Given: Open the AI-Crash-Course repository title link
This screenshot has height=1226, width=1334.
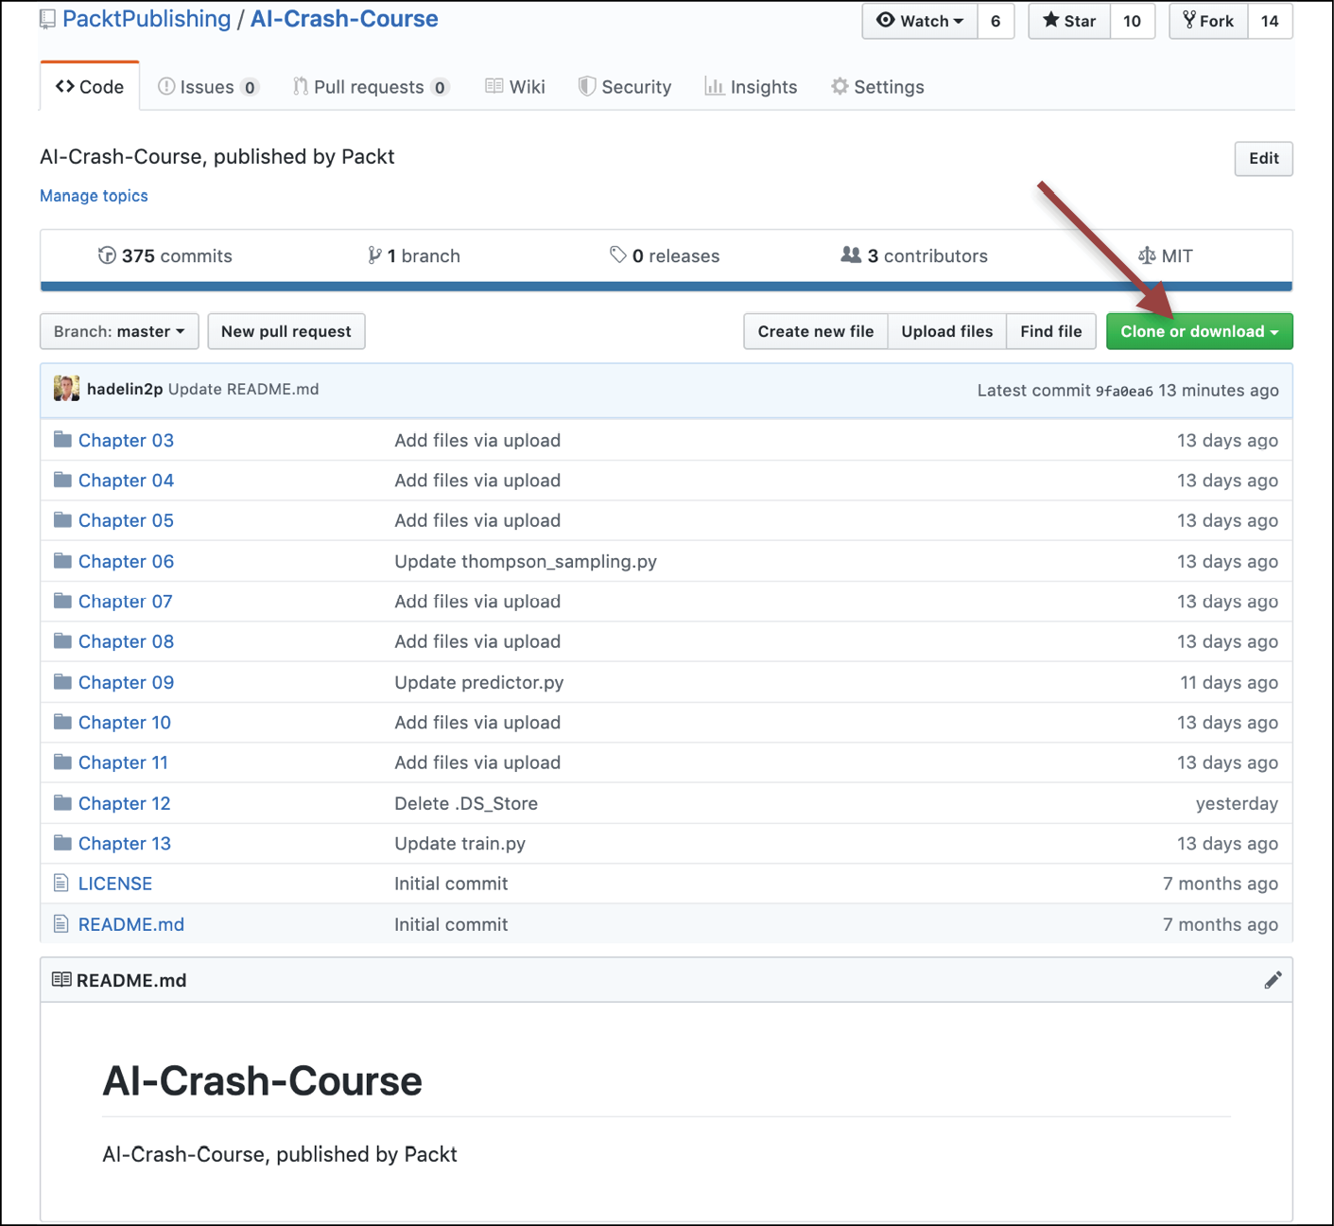Looking at the screenshot, I should point(344,19).
